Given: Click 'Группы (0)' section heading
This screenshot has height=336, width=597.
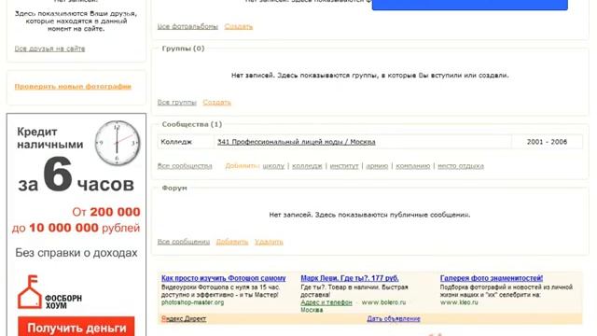Looking at the screenshot, I should pos(183,49).
